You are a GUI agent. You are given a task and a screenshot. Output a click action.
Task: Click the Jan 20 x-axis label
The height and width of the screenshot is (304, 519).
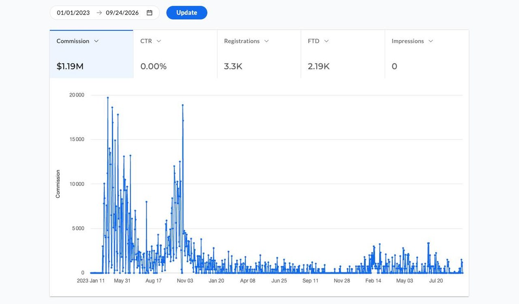216,280
